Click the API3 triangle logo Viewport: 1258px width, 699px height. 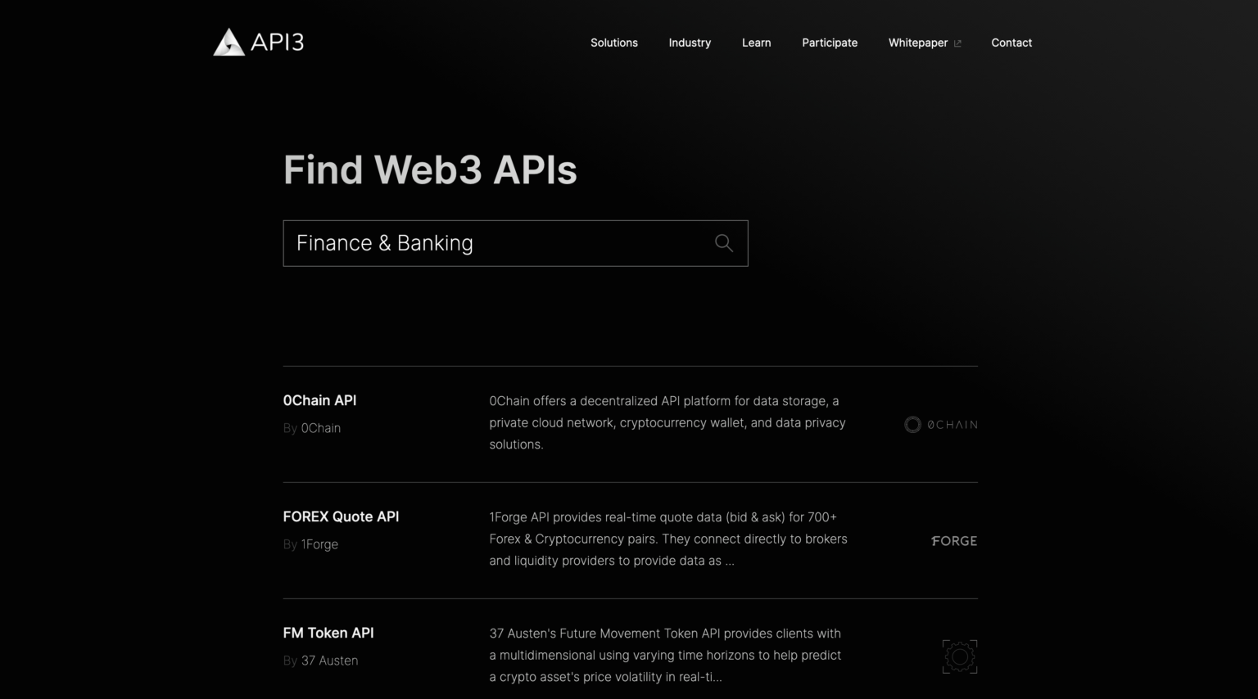[x=228, y=42]
